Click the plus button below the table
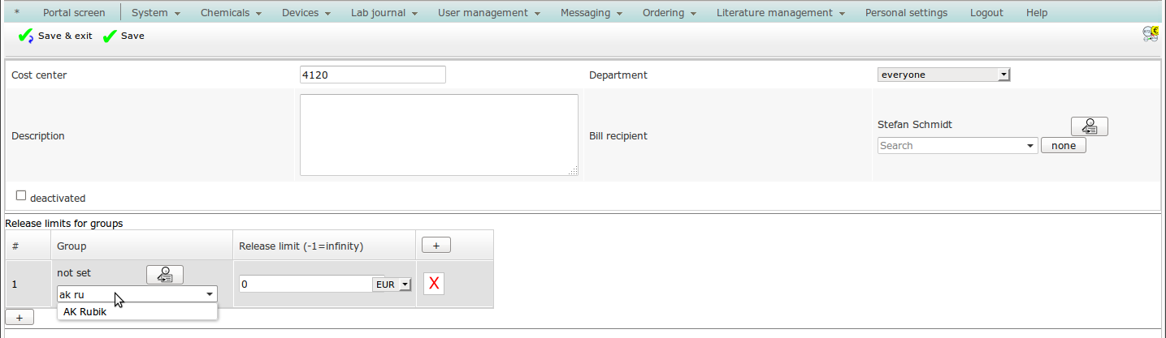 (20, 318)
